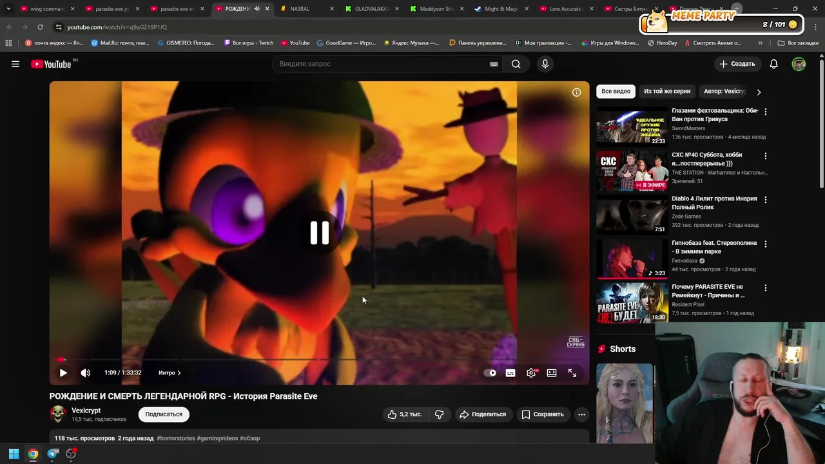
Task: Select the Из той же серии chip
Action: click(x=667, y=92)
